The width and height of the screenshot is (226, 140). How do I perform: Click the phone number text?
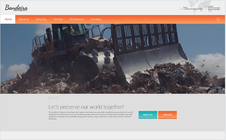[x=193, y=8]
